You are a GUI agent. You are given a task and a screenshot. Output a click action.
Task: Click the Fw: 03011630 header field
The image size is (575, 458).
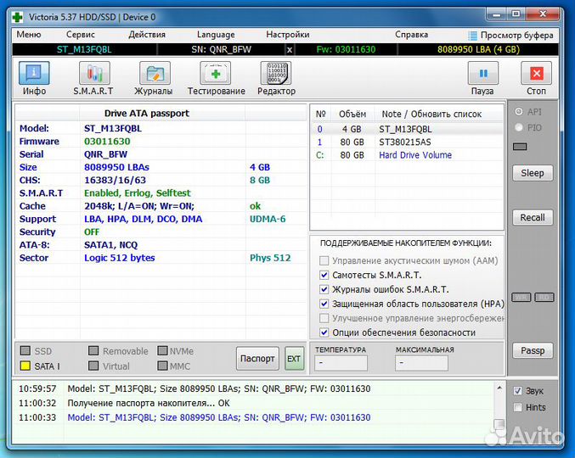click(x=346, y=50)
